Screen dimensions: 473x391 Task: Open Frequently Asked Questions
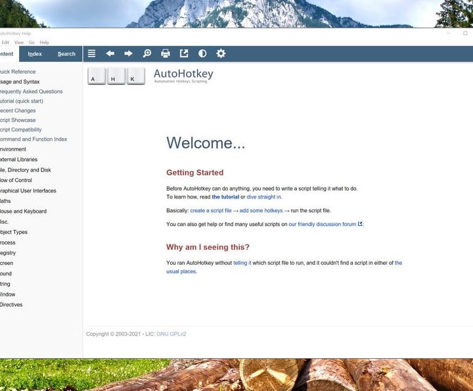[x=32, y=91]
